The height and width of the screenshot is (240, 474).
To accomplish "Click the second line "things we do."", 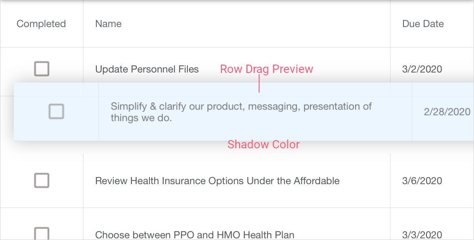I will coord(141,118).
